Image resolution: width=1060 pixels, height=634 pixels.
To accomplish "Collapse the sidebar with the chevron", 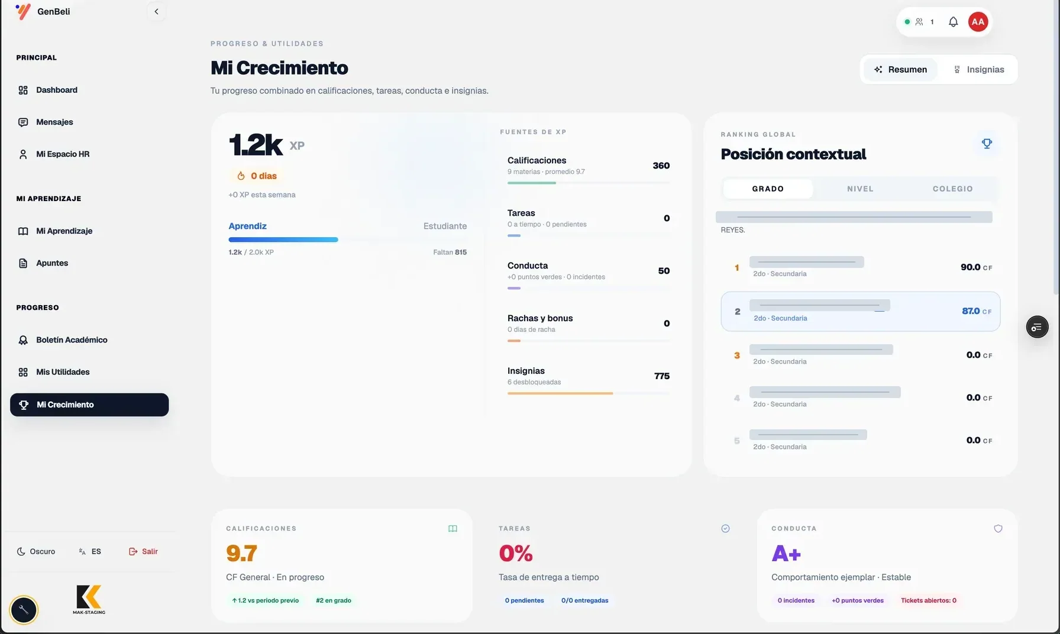I will [156, 11].
